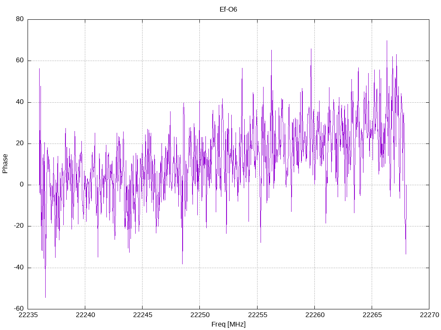Screen dimensions: 441x330
Task: Click the lowest phase dip near -55
Action: [45, 296]
